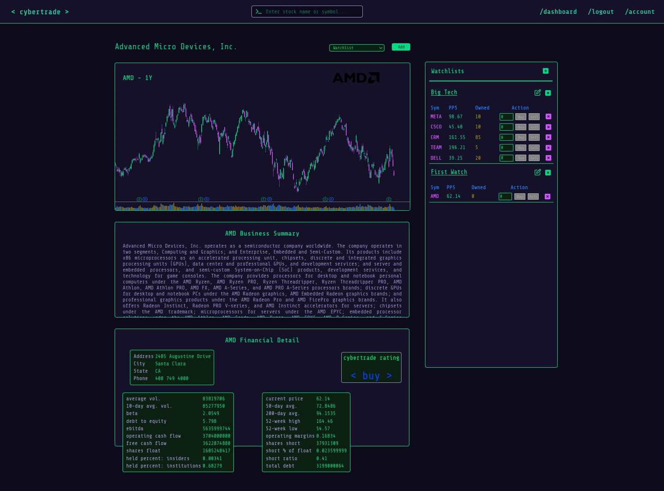Delete the Big Tech watchlist
Image resolution: width=664 pixels, height=491 pixels.
548,92
